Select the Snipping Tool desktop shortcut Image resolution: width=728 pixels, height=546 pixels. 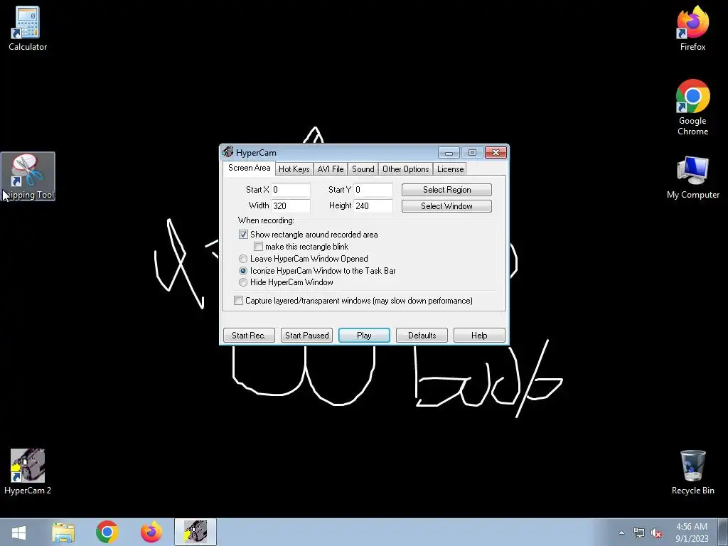(x=28, y=176)
